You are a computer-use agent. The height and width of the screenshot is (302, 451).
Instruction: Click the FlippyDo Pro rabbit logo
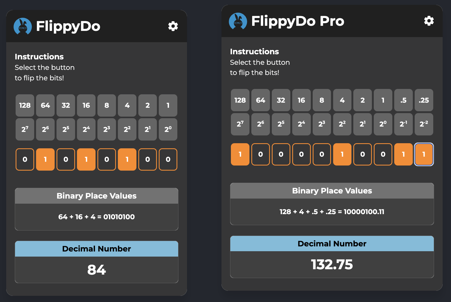coord(238,21)
